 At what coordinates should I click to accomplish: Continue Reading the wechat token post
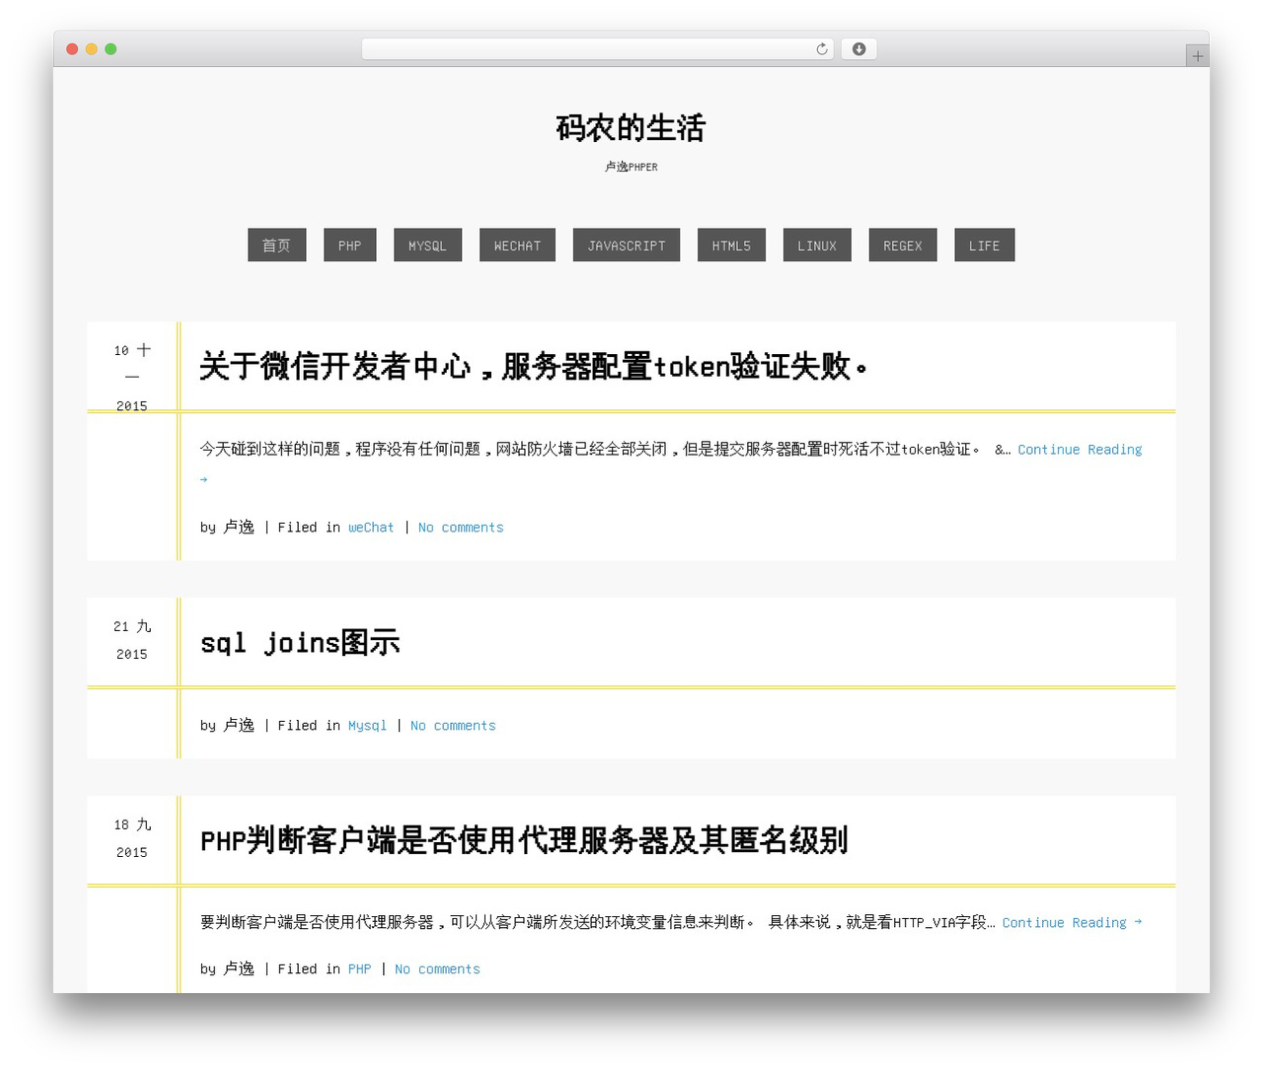click(x=1079, y=450)
